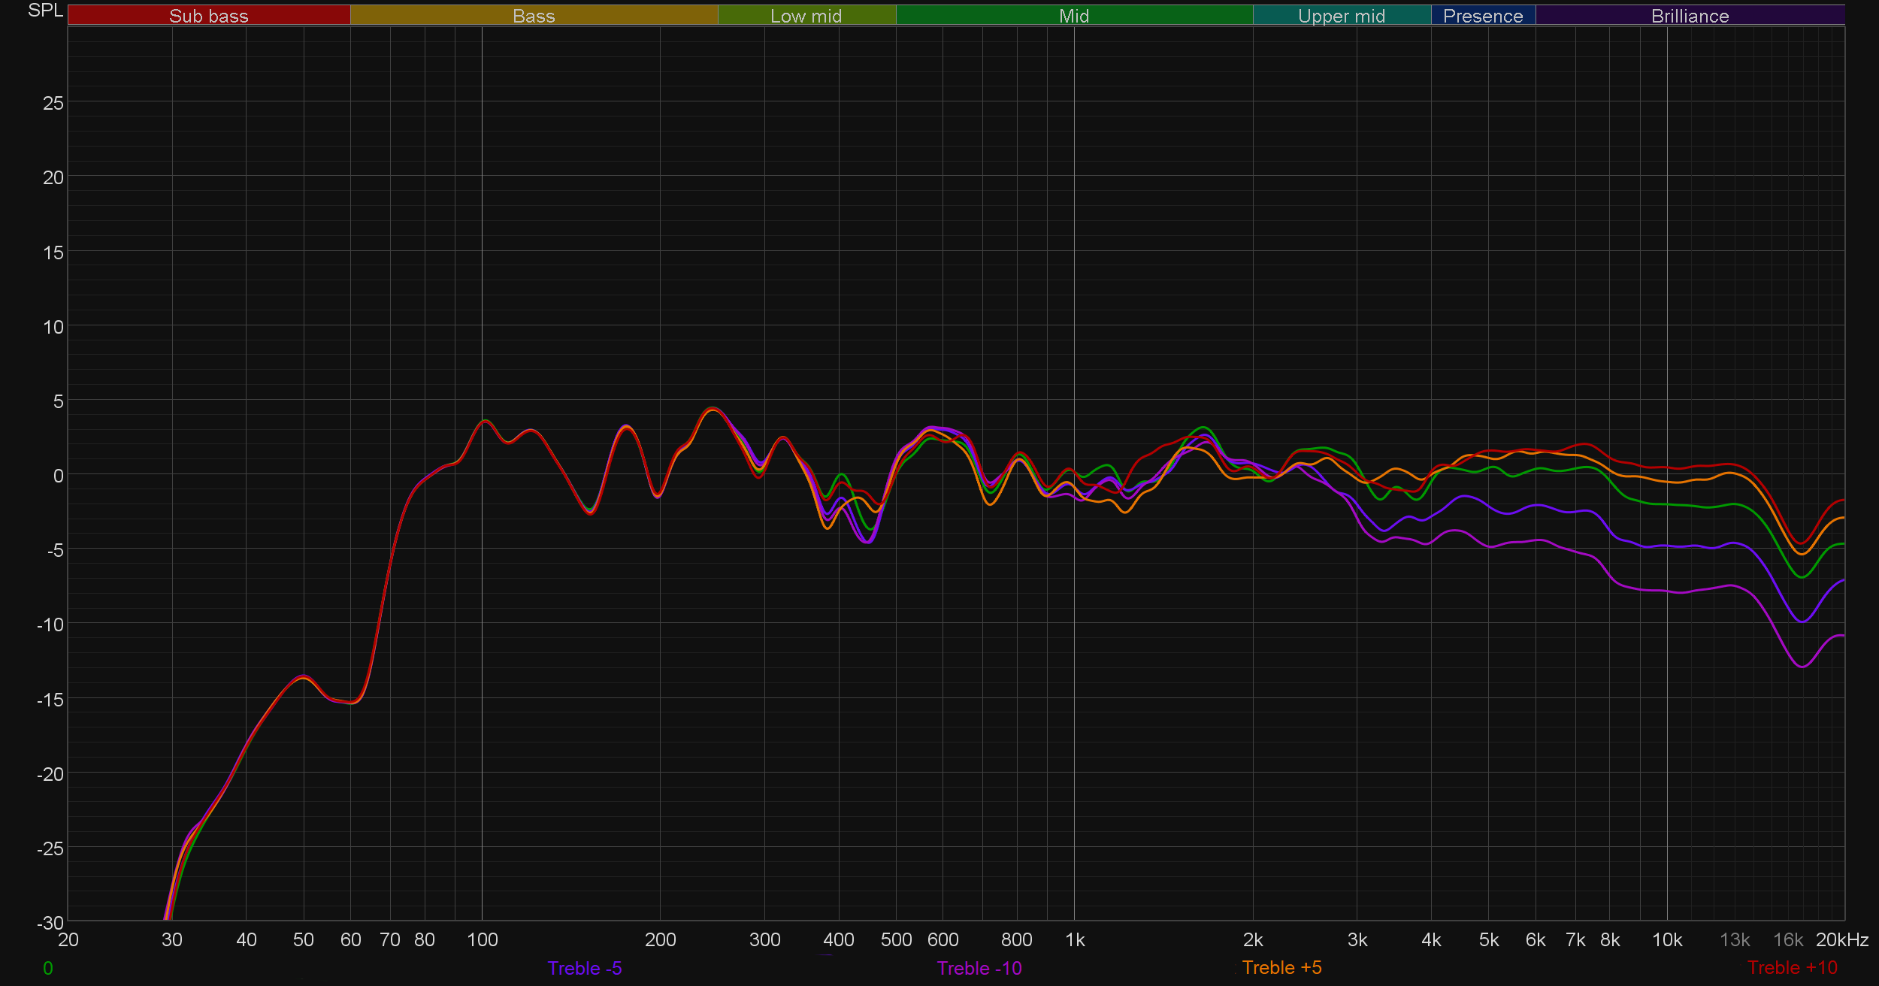
Task: Toggle the Treble +5 legend entry
Action: 1281,967
